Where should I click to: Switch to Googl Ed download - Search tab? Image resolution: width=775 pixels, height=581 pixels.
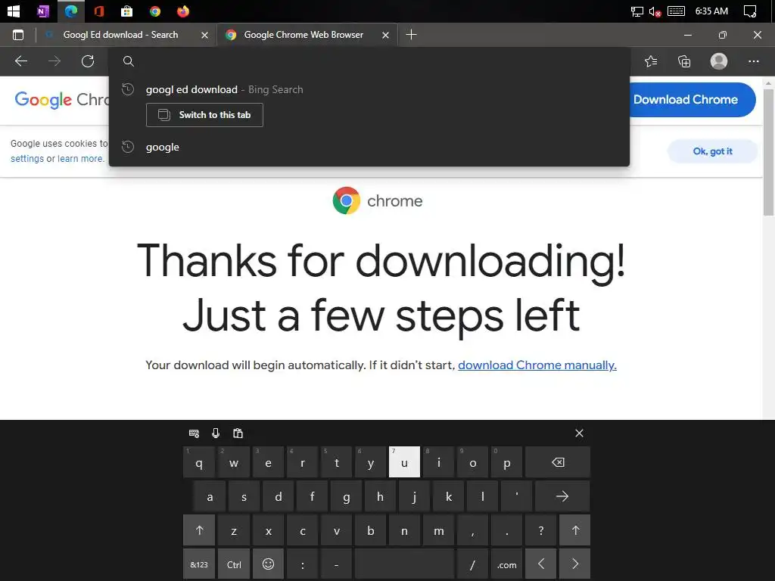coord(120,35)
